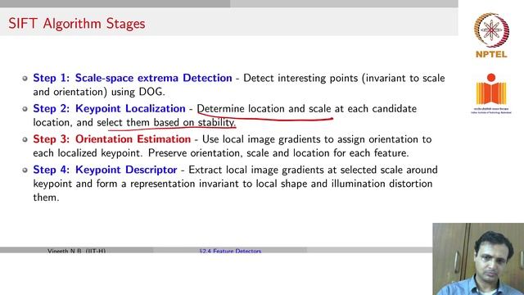Click the text 'using DOG.'
Viewport: 524px width, 295px height.
pos(138,92)
